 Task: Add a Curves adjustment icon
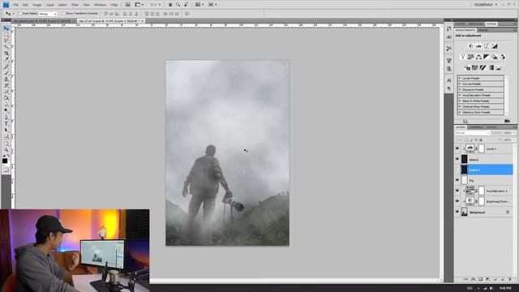point(487,46)
